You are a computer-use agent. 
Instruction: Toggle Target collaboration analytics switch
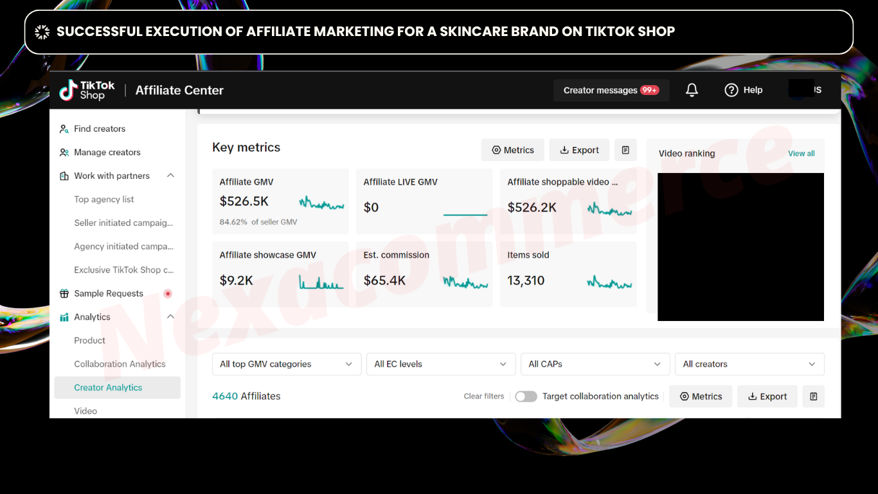pos(526,396)
